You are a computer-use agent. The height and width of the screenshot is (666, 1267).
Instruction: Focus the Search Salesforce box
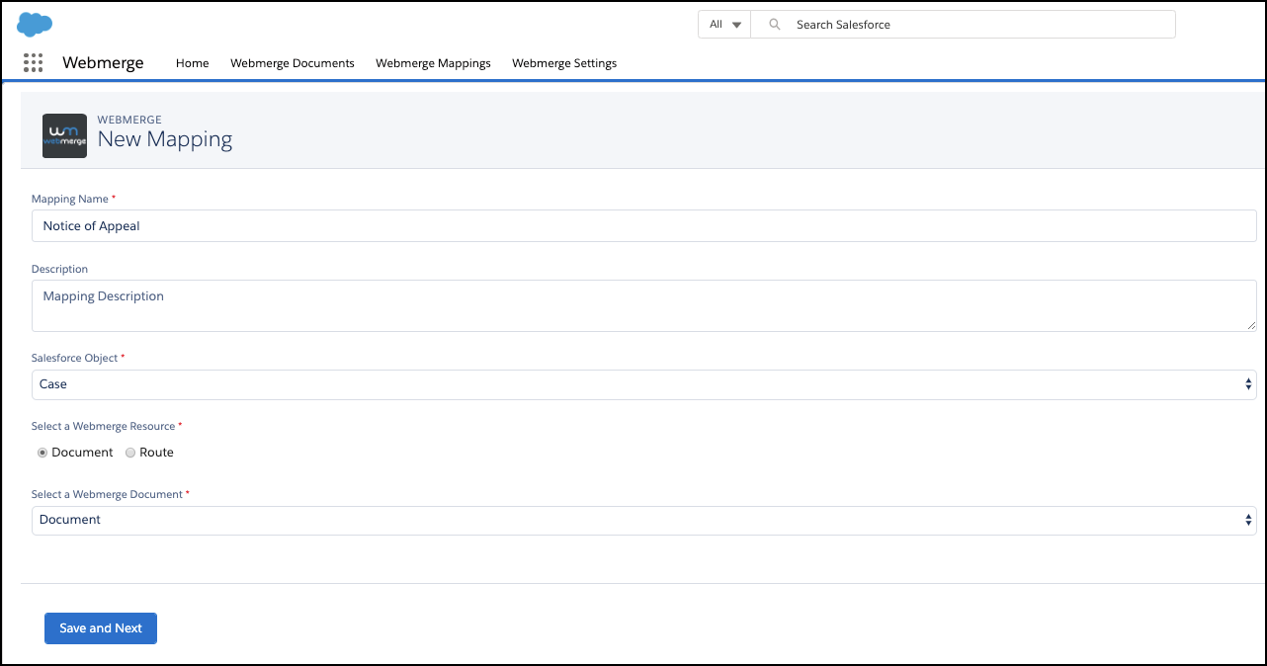coord(978,25)
